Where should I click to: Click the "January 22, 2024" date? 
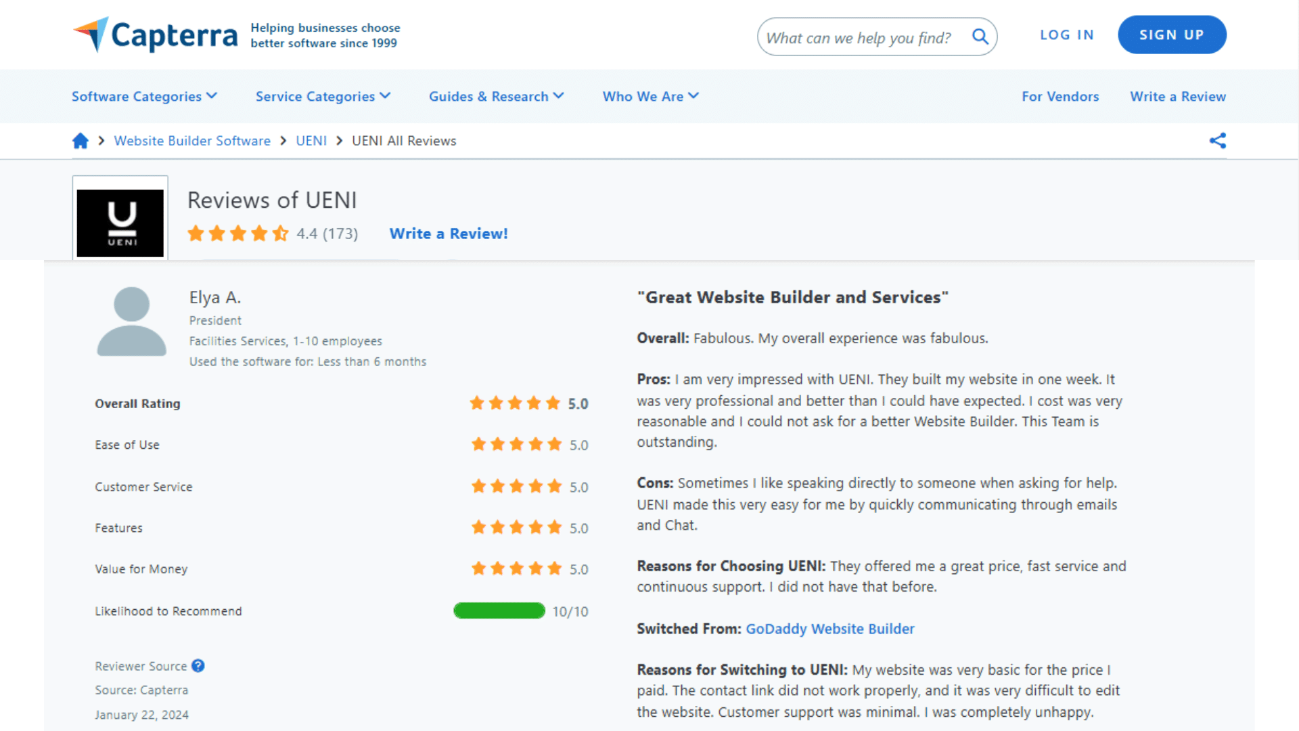pyautogui.click(x=141, y=715)
